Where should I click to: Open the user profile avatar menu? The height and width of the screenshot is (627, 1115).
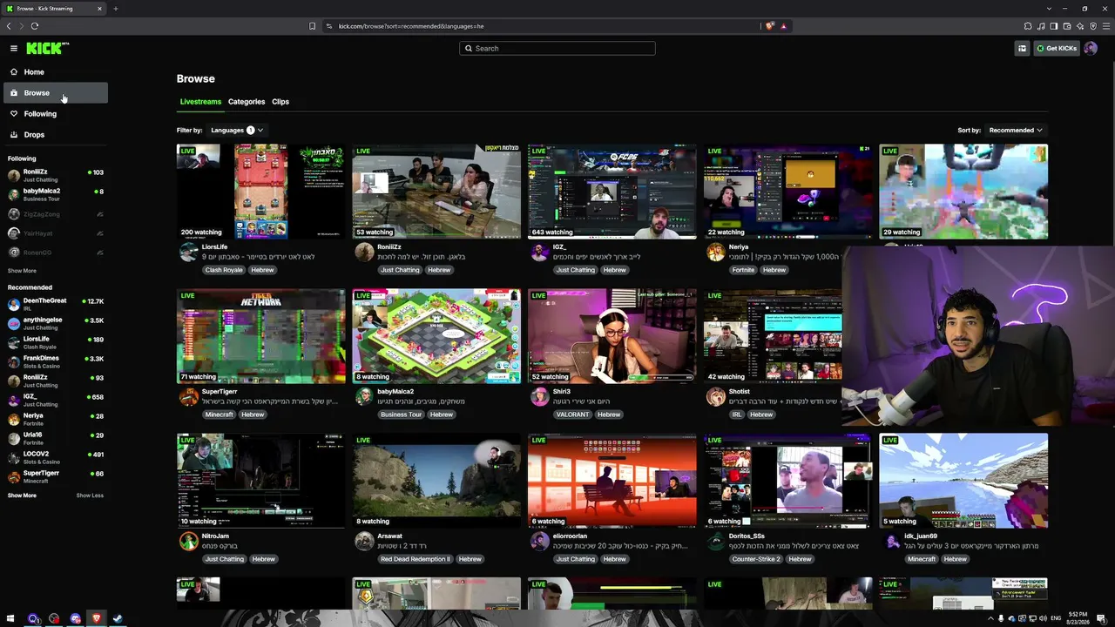[x=1091, y=49]
